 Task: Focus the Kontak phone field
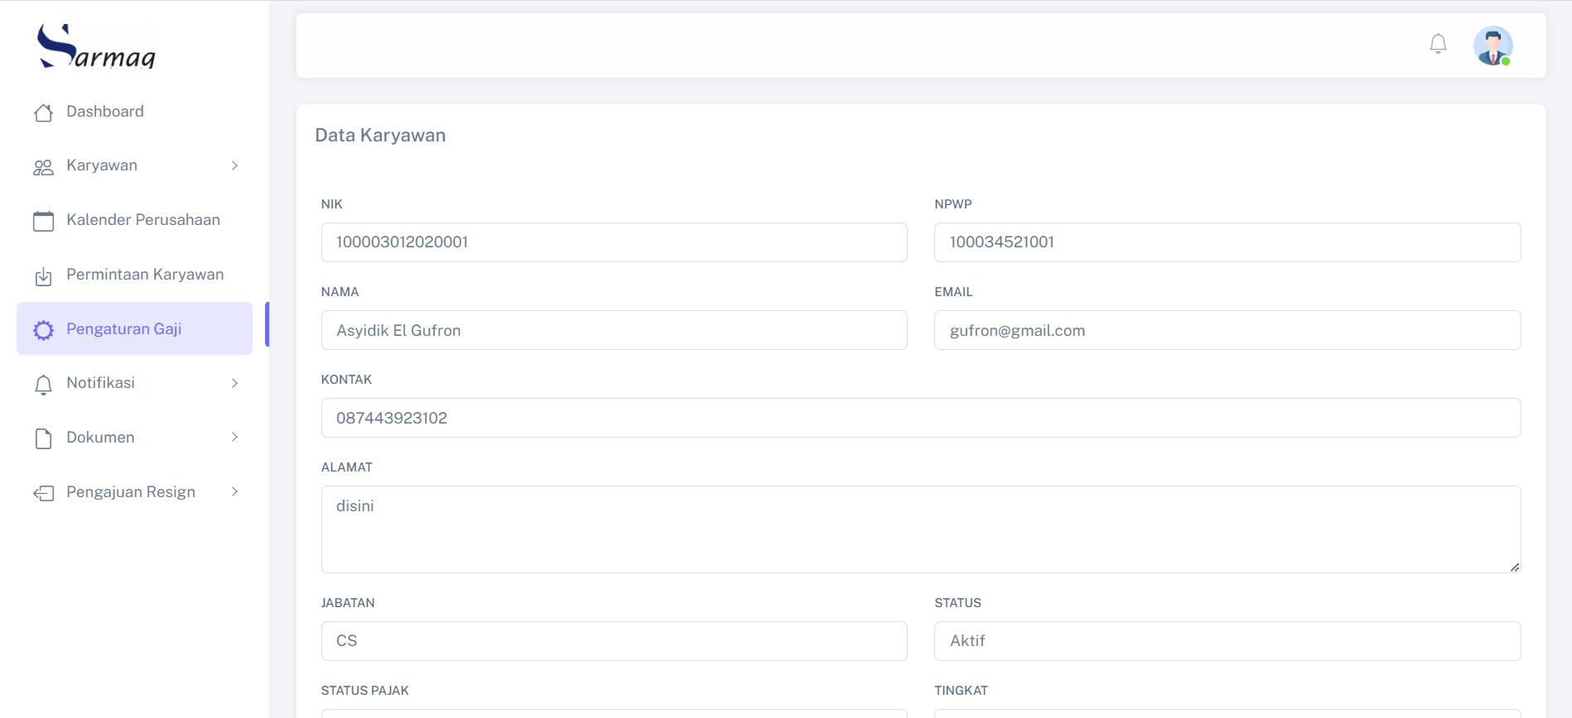(x=921, y=418)
